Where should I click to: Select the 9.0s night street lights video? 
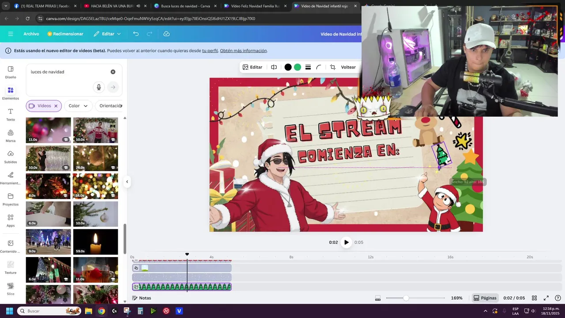tap(48, 242)
